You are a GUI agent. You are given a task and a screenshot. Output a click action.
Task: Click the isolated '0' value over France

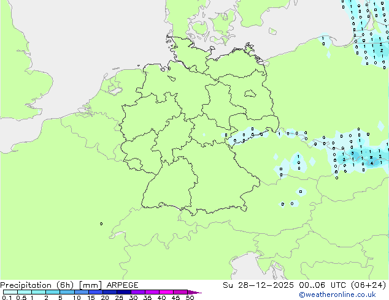pos(101,223)
